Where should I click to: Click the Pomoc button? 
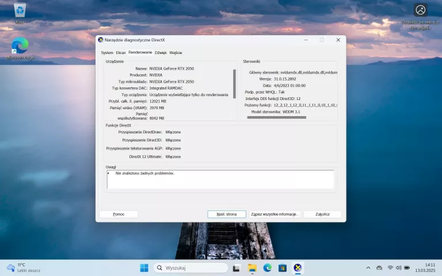click(x=119, y=214)
